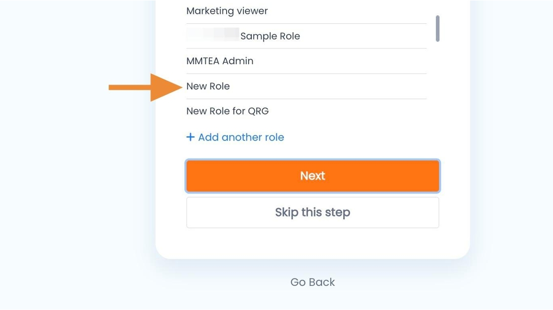The width and height of the screenshot is (553, 310).
Task: Click the word step in Skip this step
Action: click(338, 213)
